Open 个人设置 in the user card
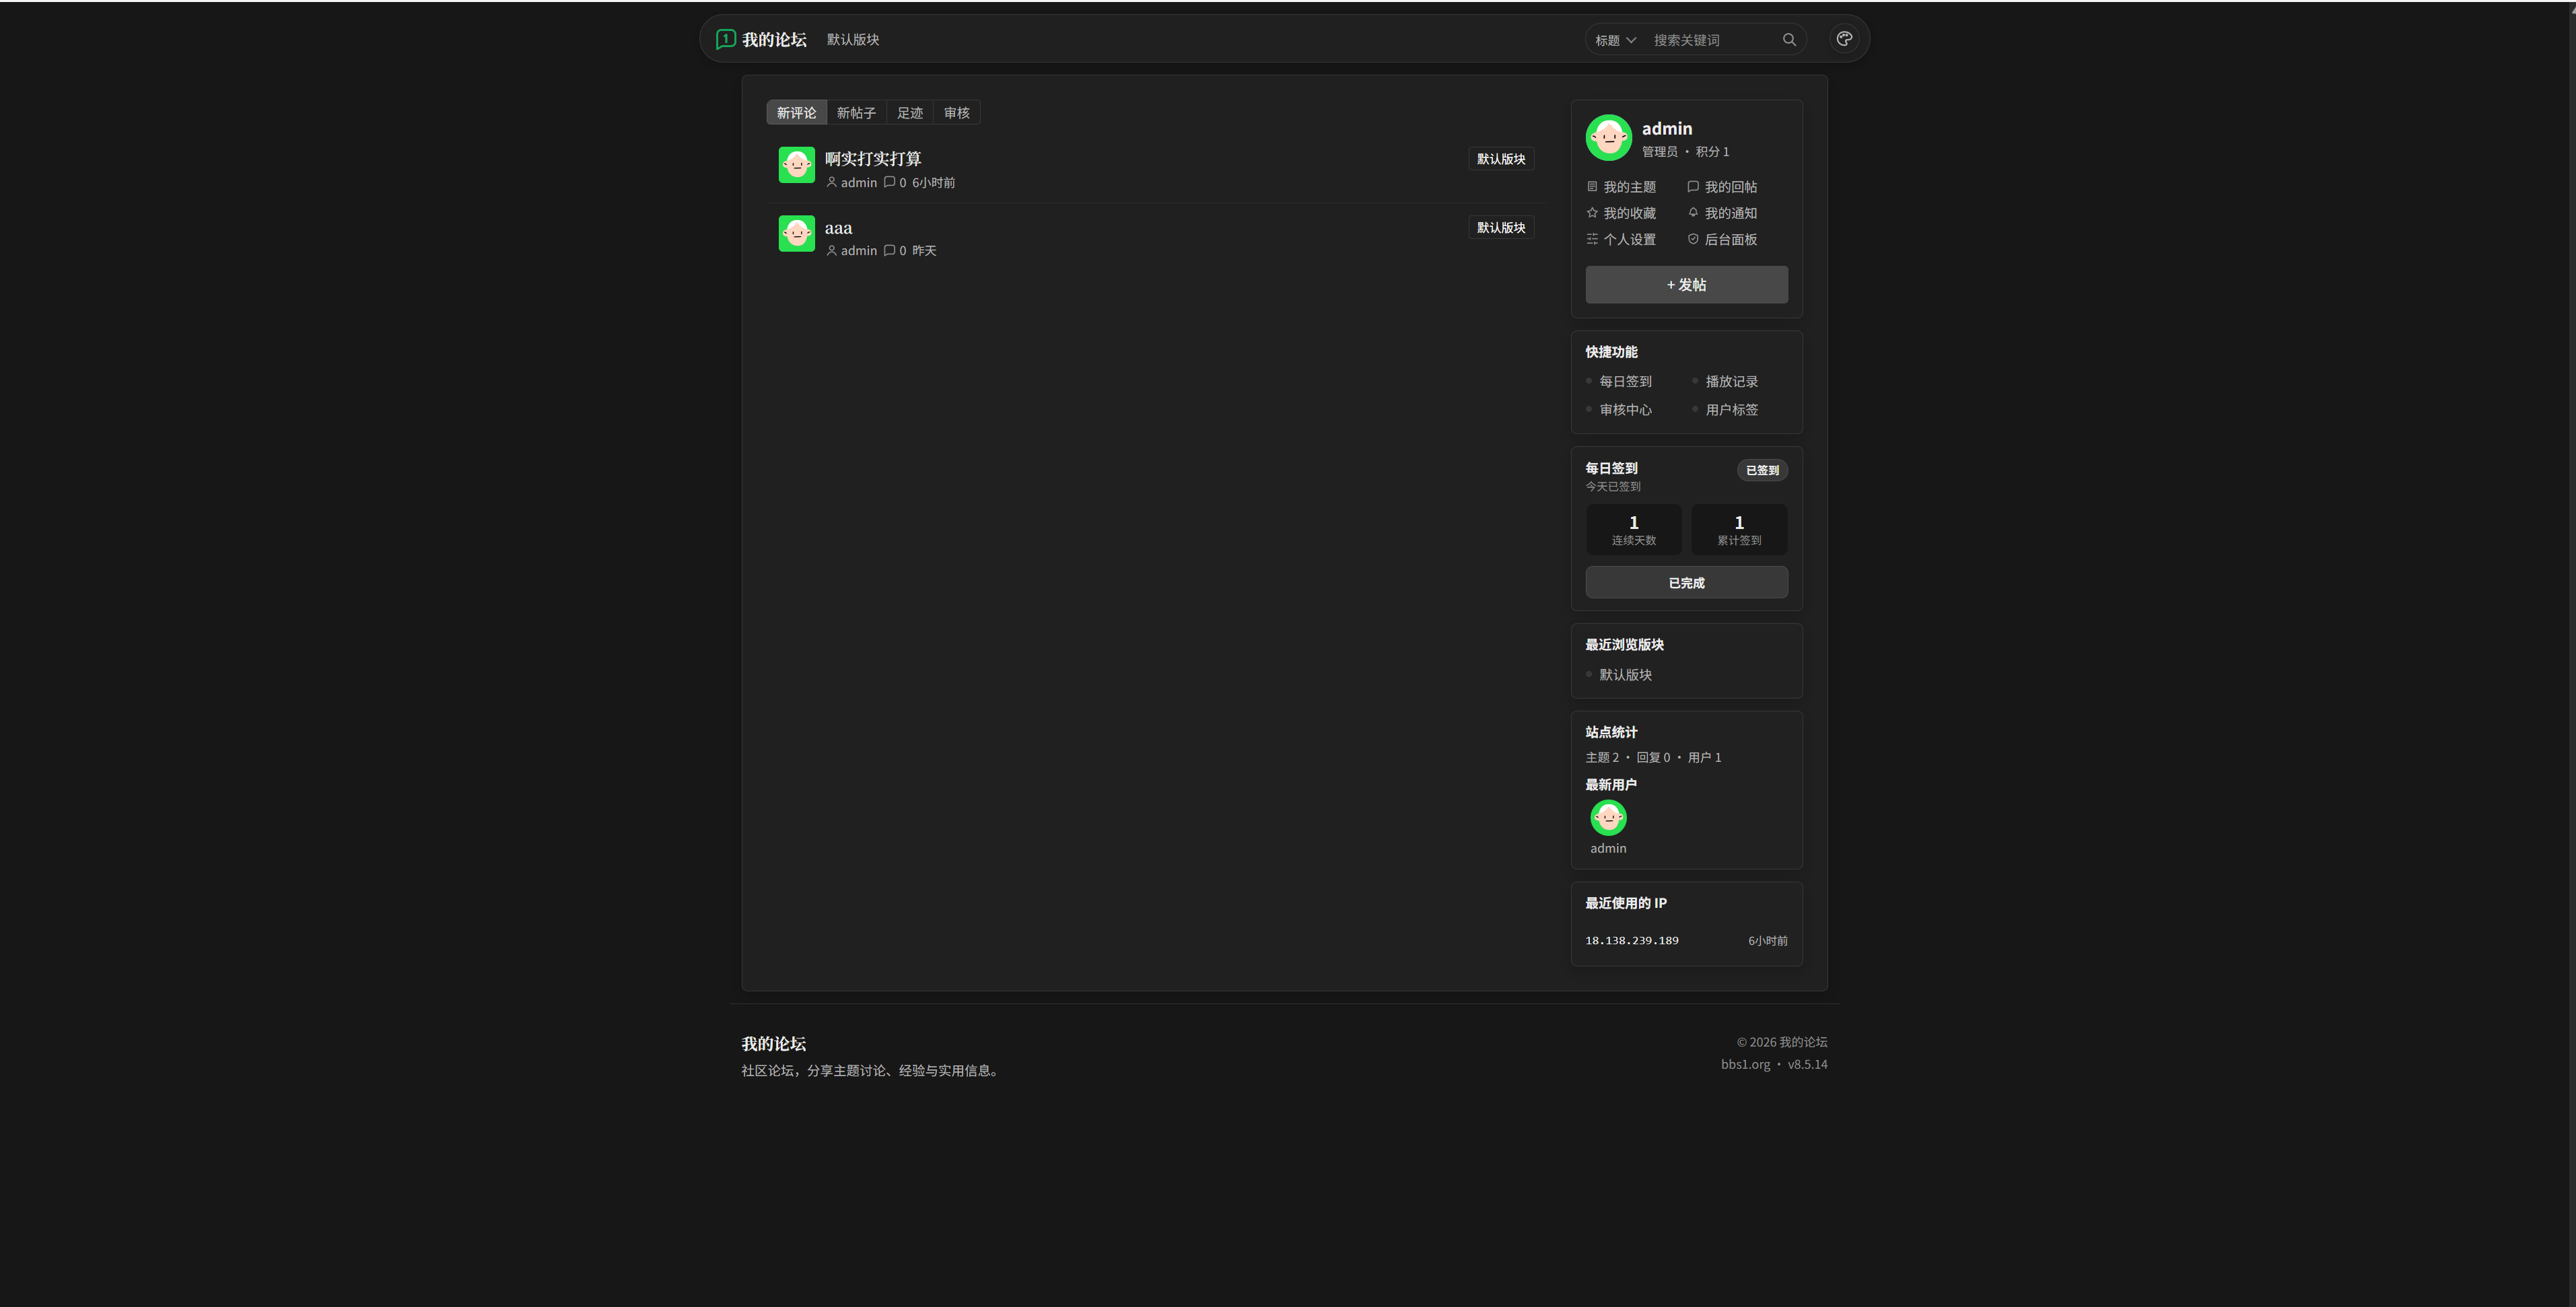The image size is (2576, 1307). (x=1629, y=239)
